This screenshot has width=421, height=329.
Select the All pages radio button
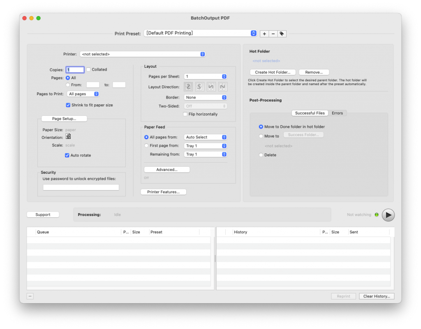pyautogui.click(x=68, y=78)
